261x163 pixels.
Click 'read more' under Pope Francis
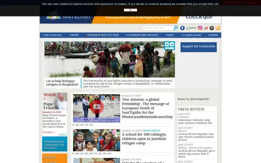tap(49, 132)
